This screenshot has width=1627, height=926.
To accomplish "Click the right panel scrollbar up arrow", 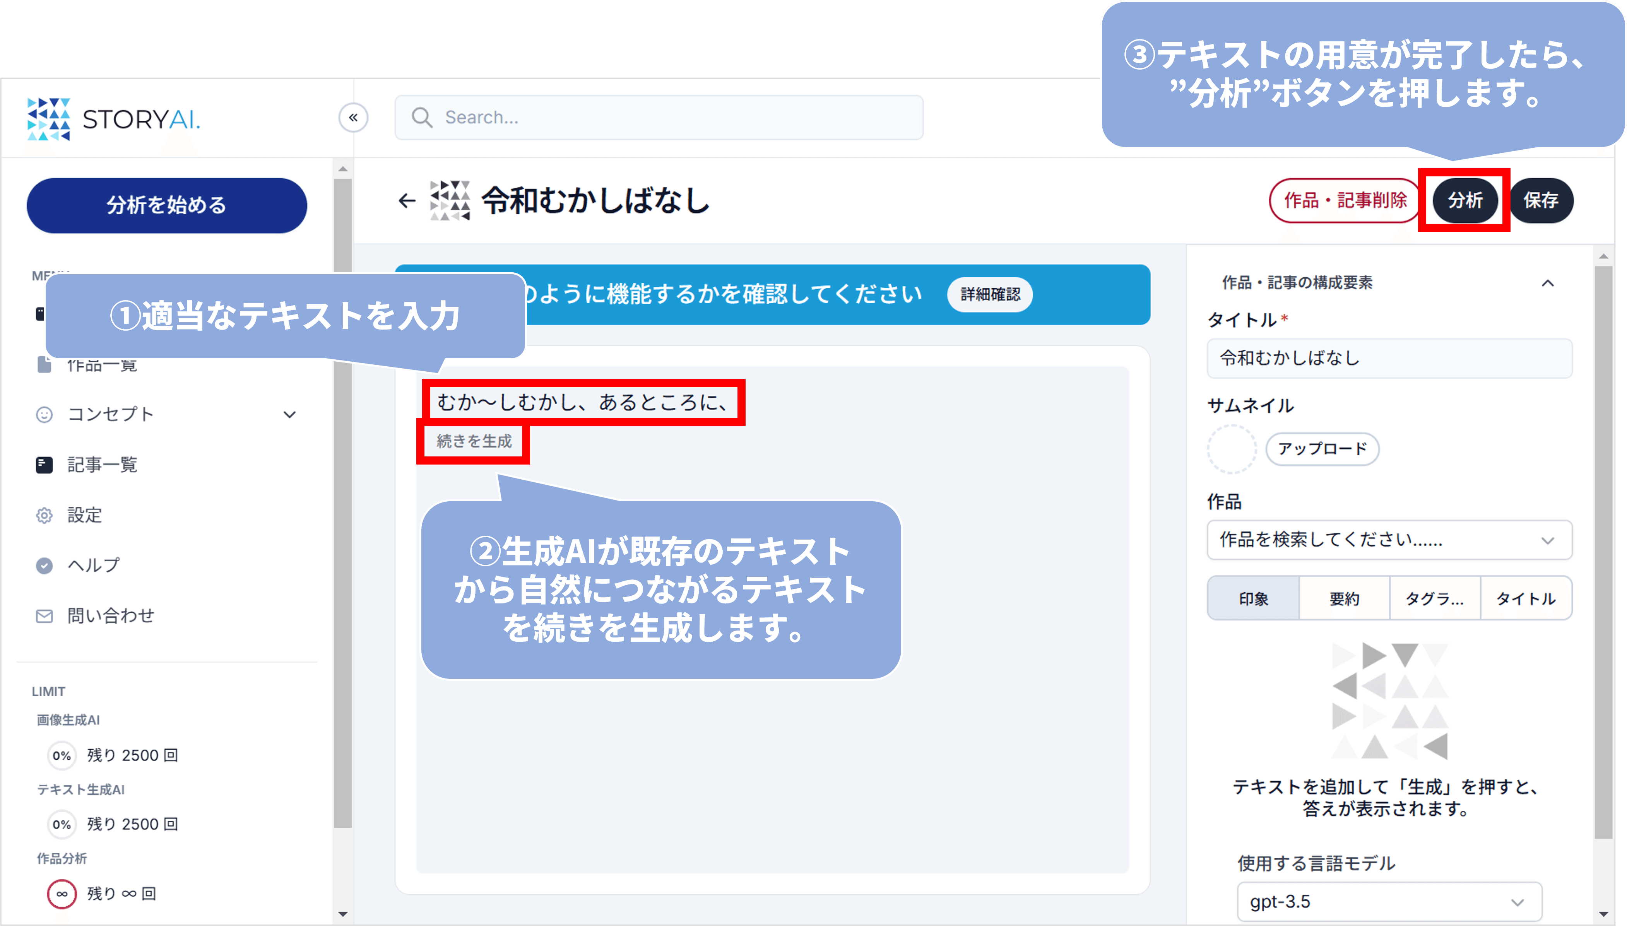I will tap(1603, 257).
